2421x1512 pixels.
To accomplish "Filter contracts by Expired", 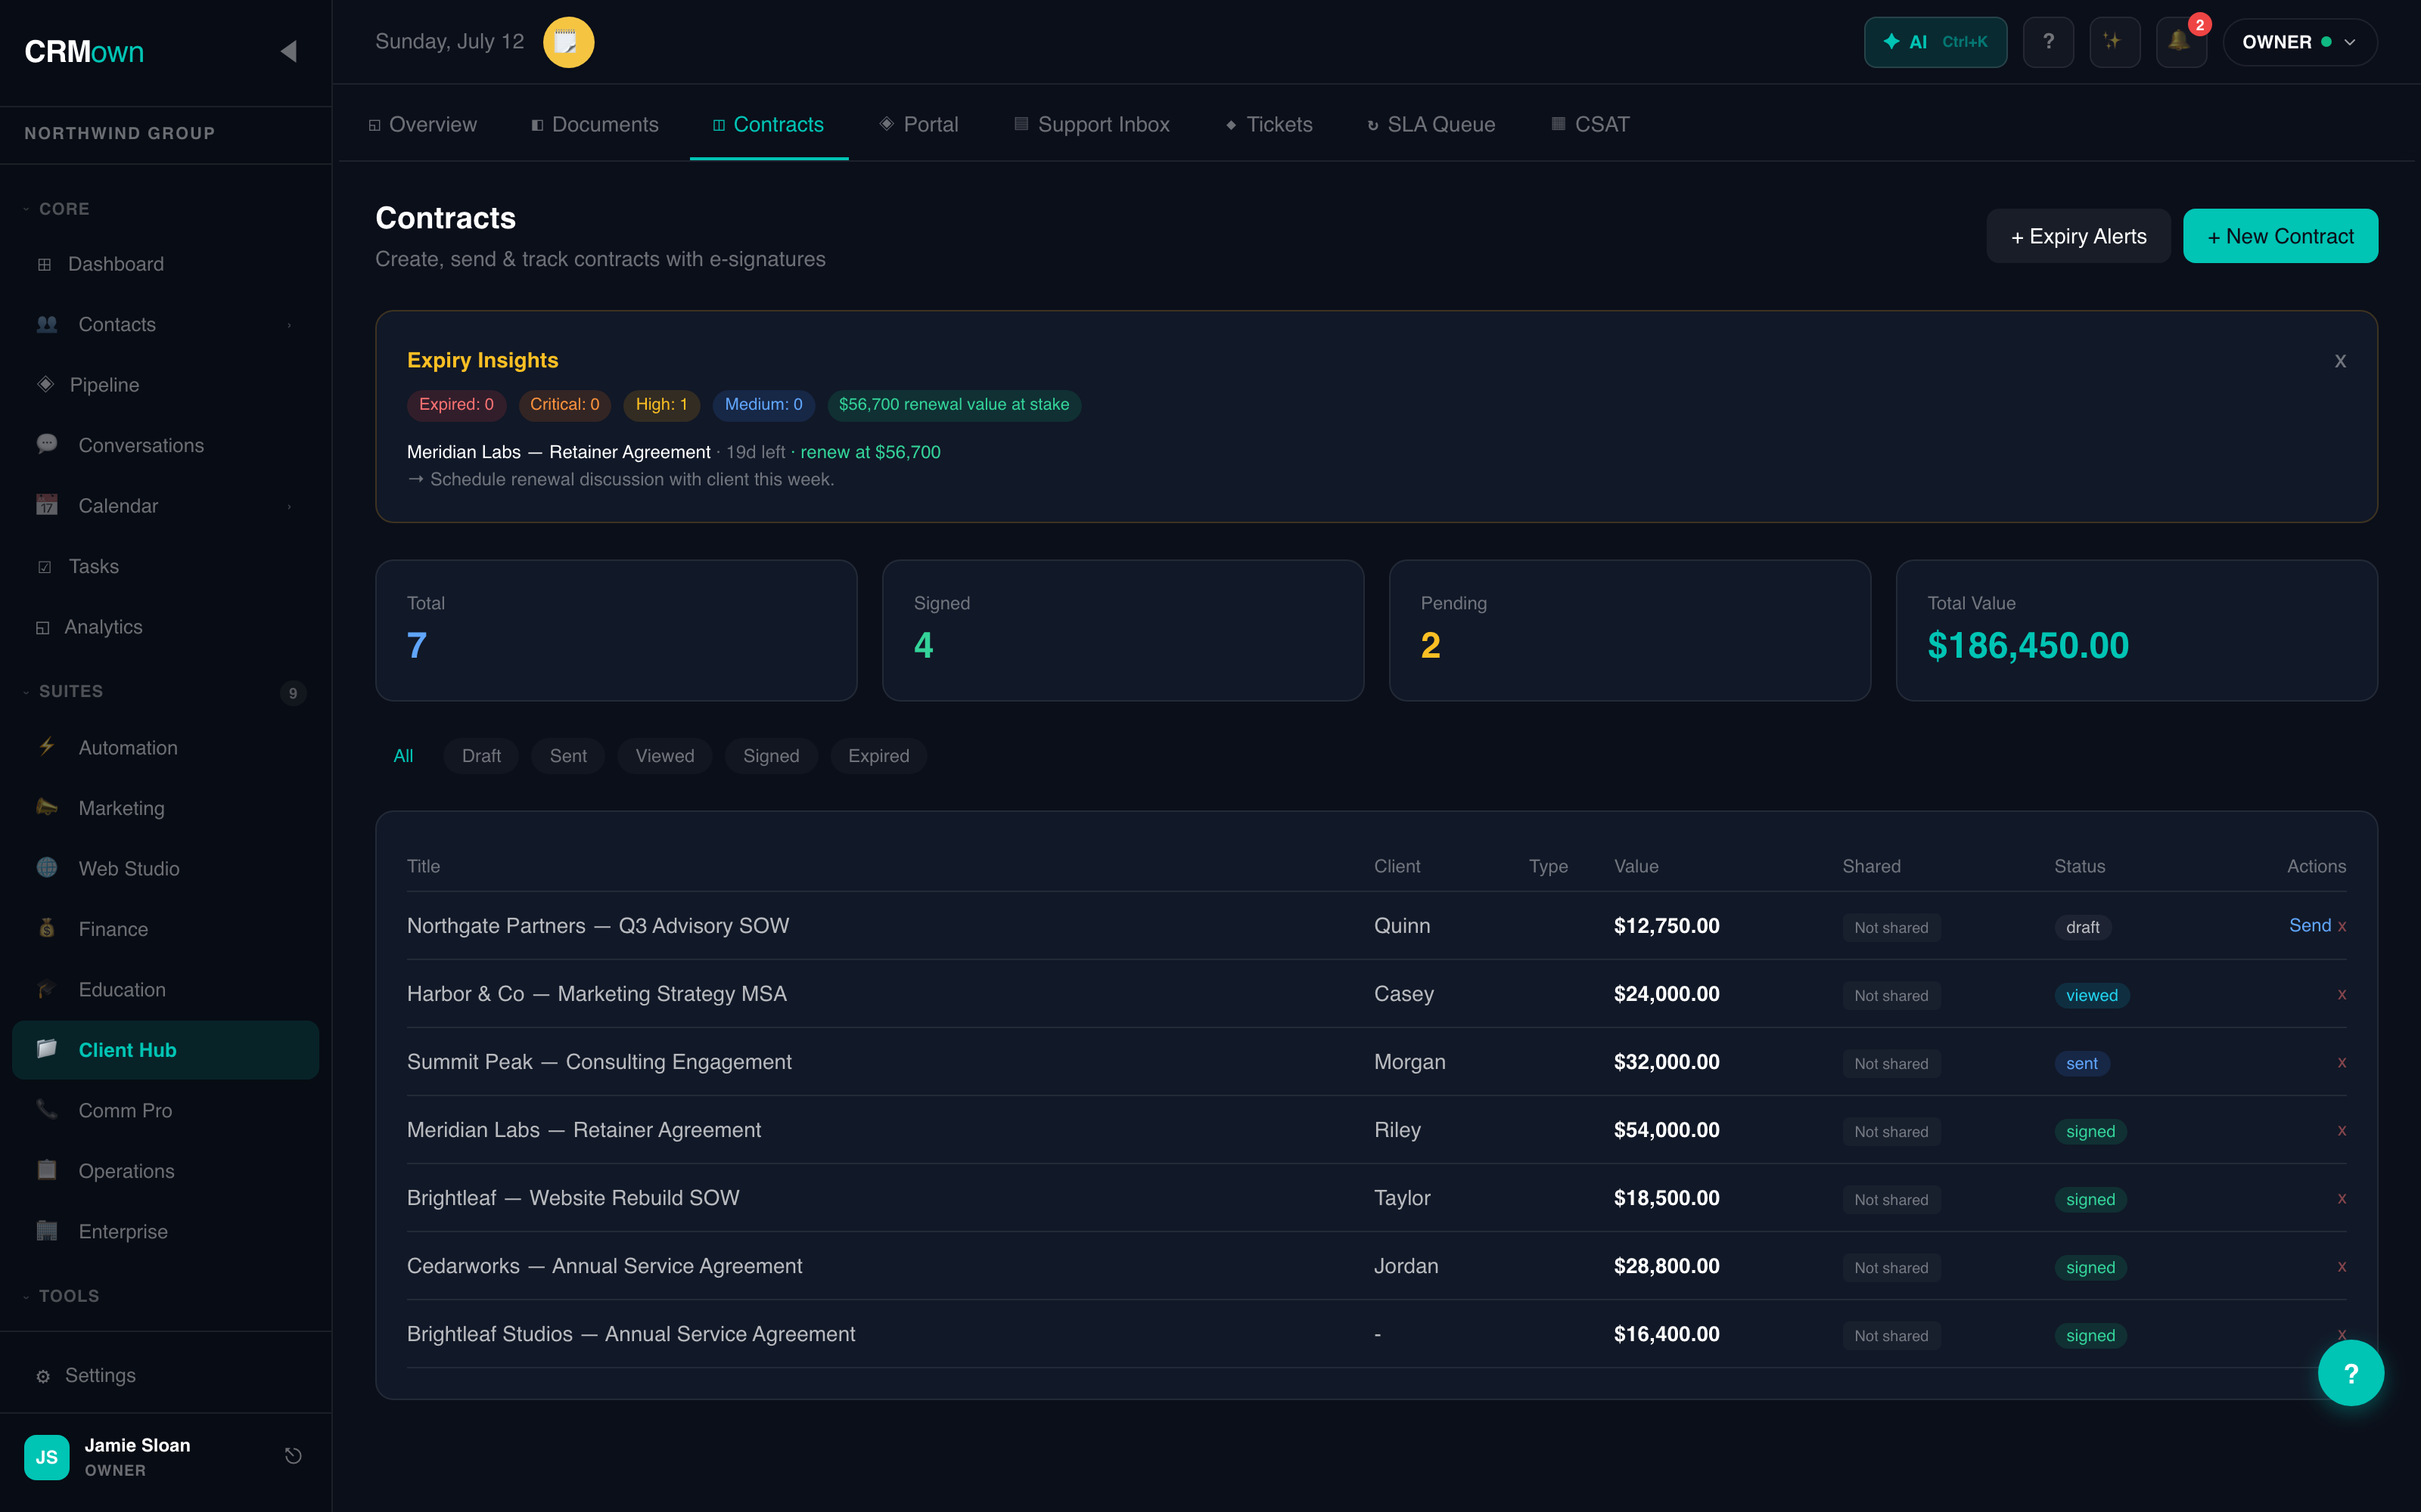I will click(x=878, y=756).
